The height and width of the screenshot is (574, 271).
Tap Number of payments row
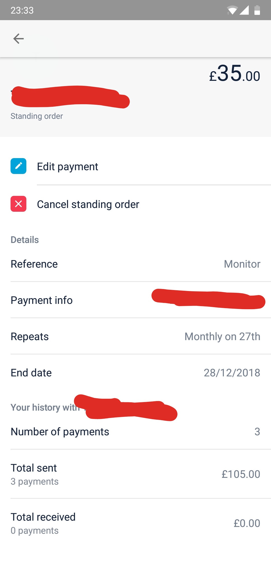point(135,432)
